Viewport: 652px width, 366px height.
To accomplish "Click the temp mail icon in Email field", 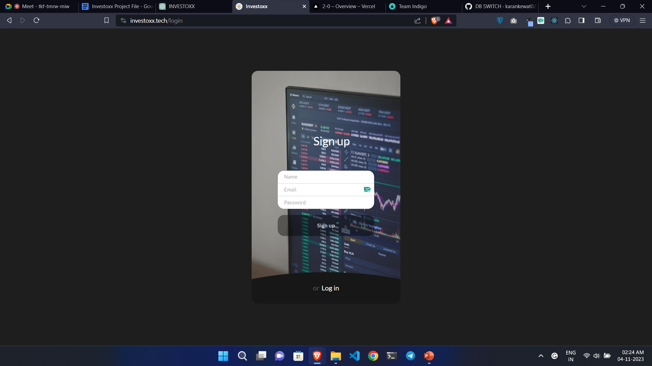I will 367,189.
